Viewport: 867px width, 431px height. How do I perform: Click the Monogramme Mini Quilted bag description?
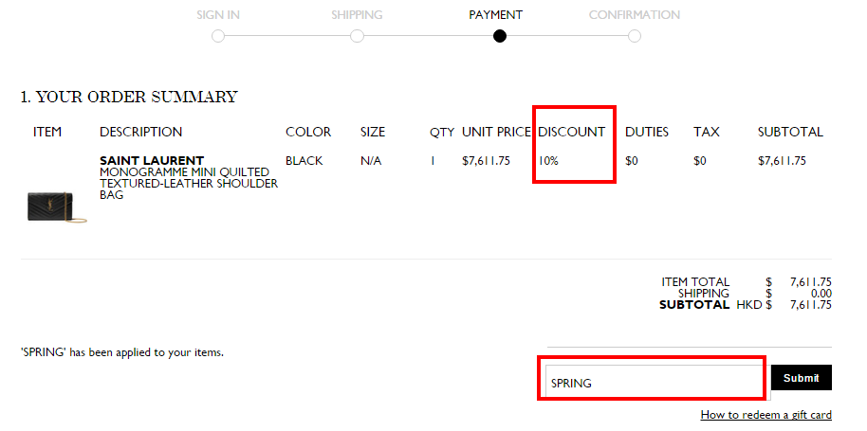[189, 184]
